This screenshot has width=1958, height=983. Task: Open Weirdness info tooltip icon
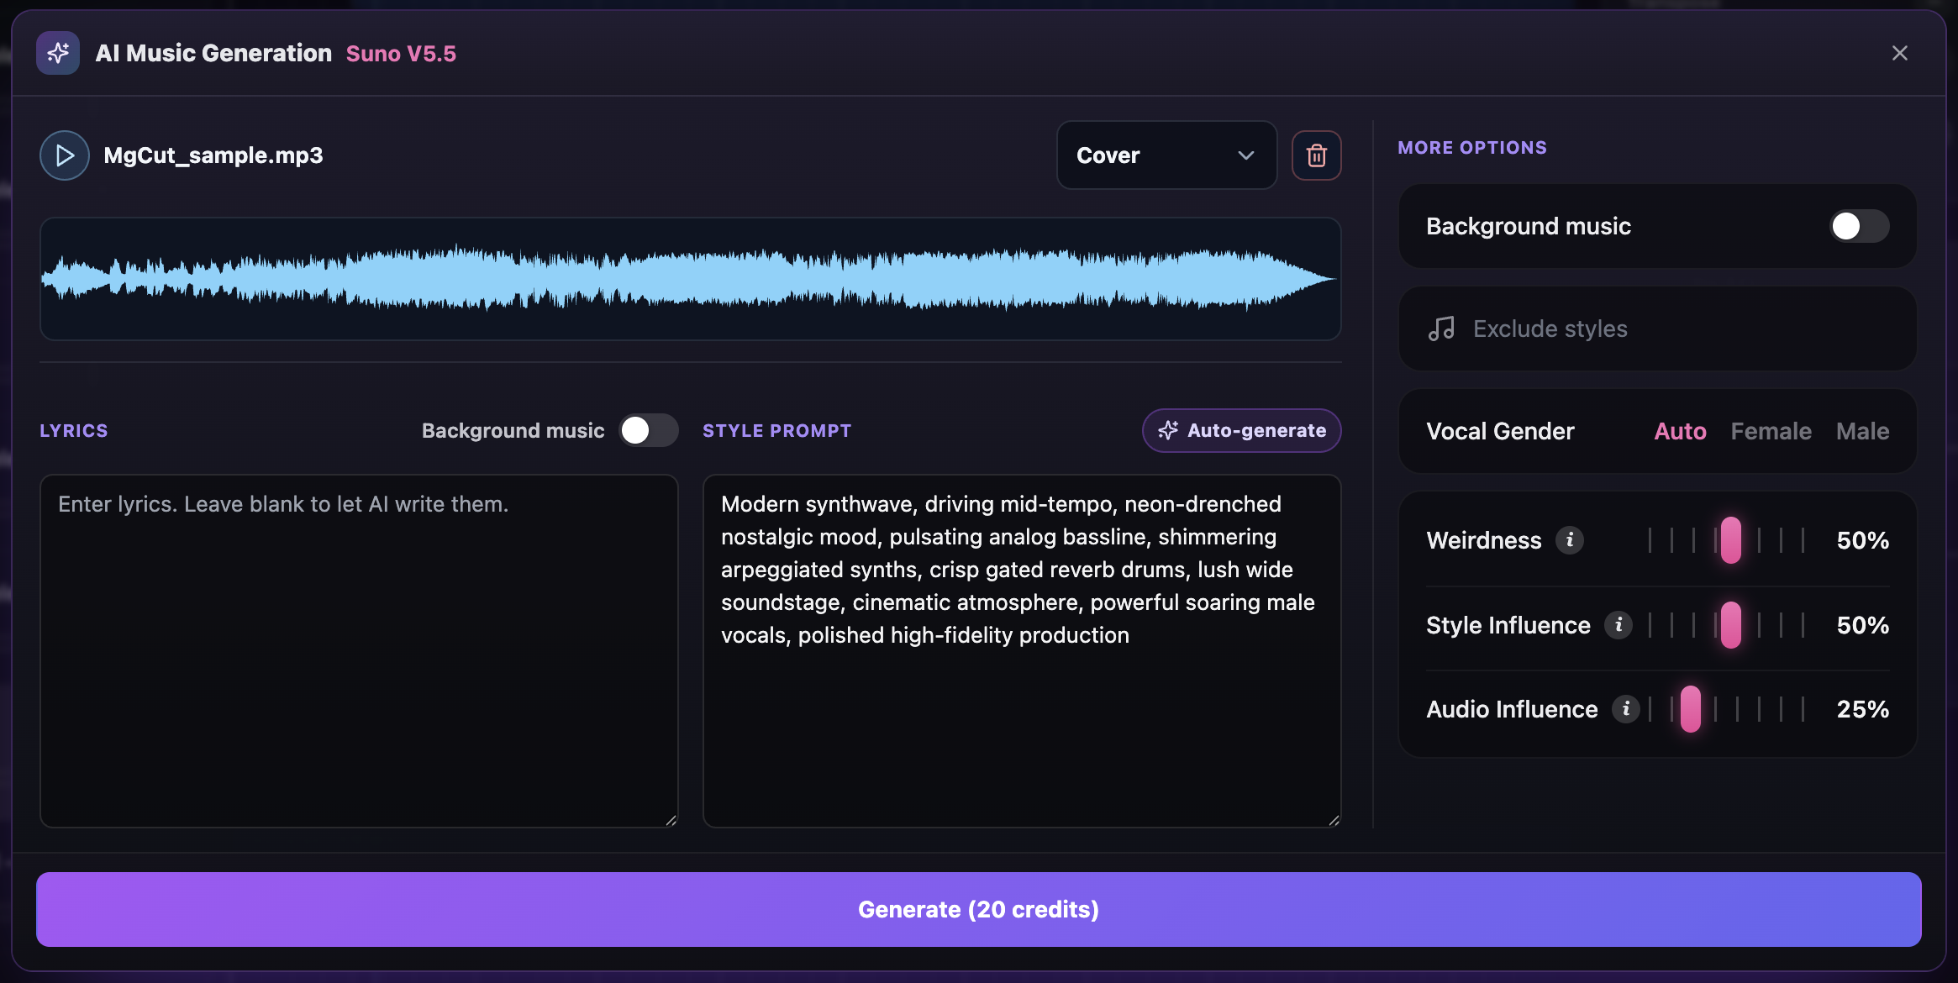coord(1570,540)
